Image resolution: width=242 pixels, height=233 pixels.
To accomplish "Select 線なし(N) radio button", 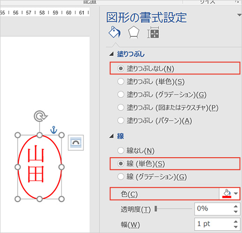I will (x=121, y=150).
